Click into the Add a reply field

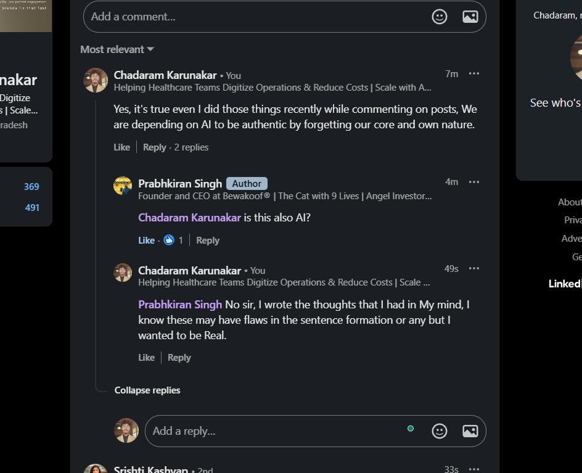(x=271, y=430)
